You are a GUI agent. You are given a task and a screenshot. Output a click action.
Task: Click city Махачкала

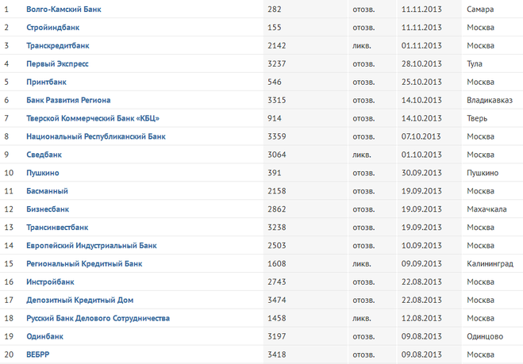pyautogui.click(x=486, y=209)
